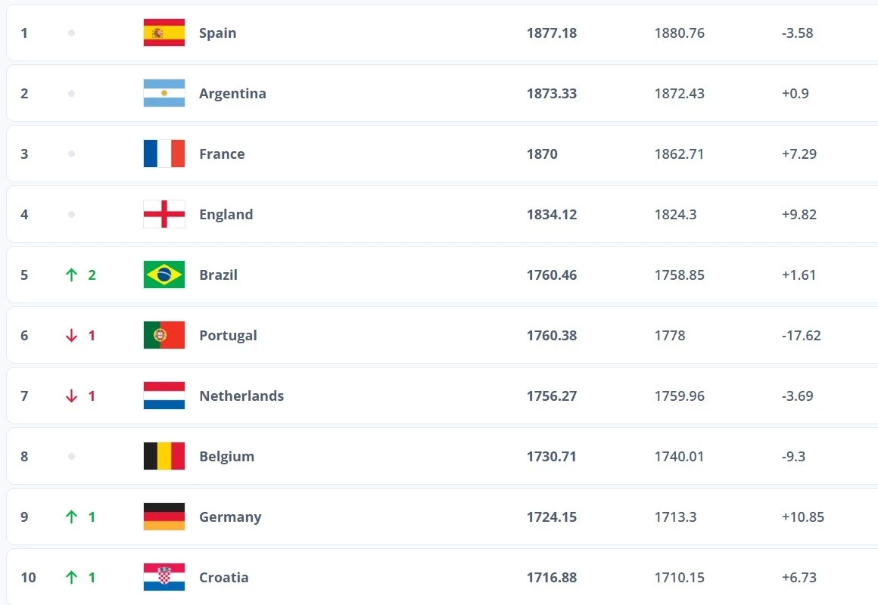The height and width of the screenshot is (605, 878).
Task: Click the Belgium flag icon
Action: pos(164,456)
